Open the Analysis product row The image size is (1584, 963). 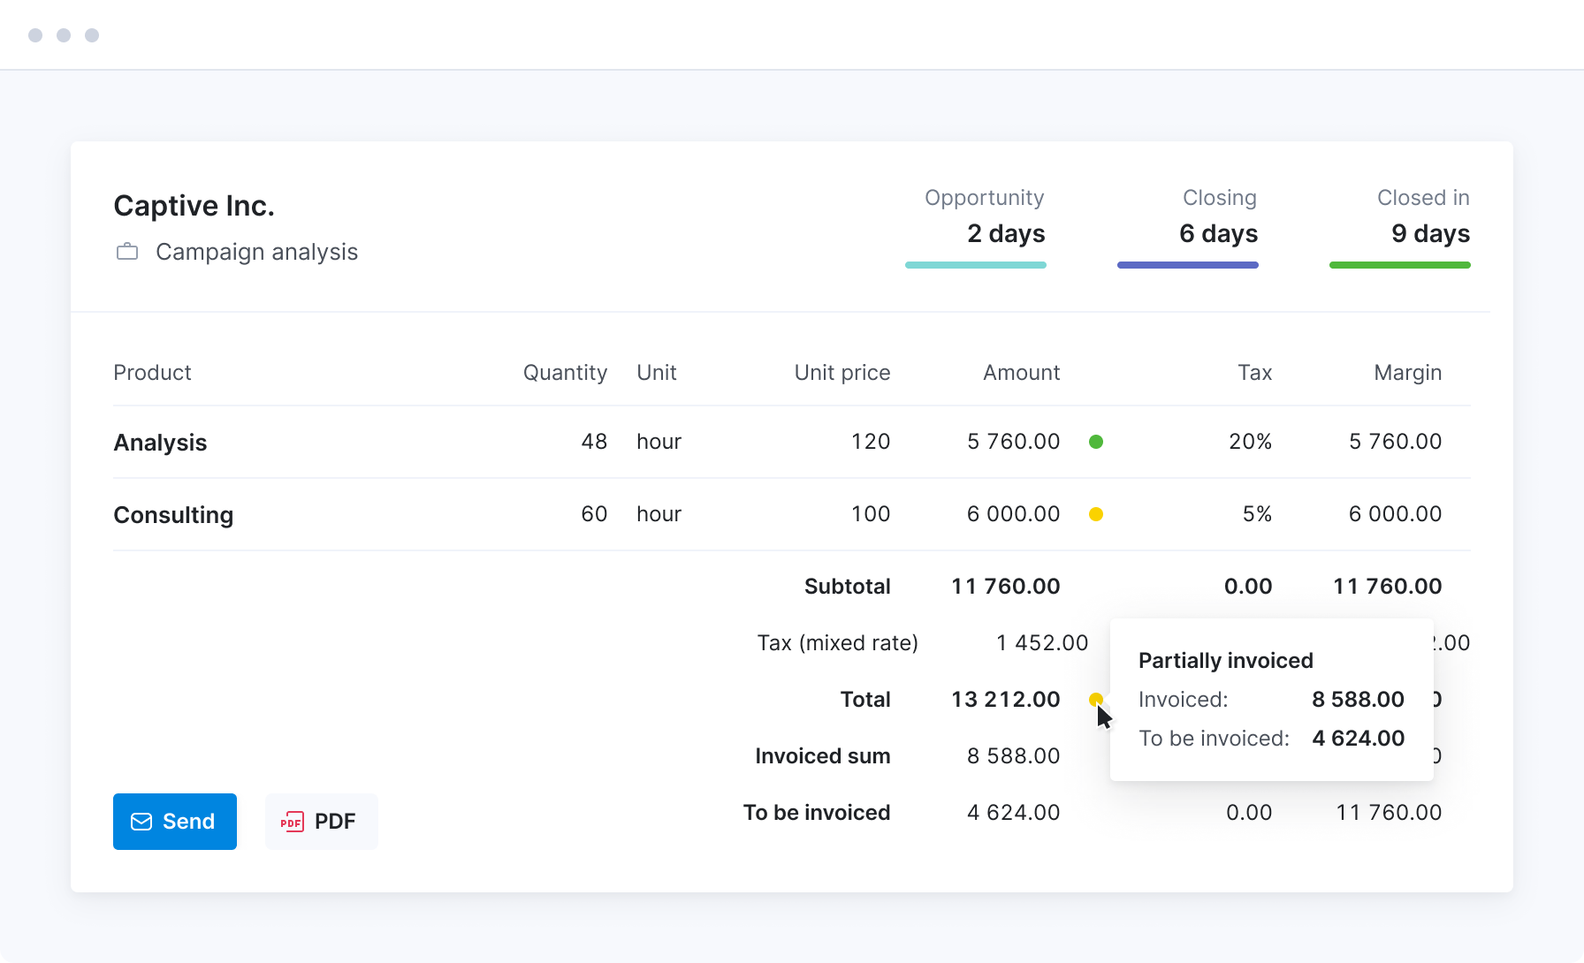pyautogui.click(x=160, y=443)
